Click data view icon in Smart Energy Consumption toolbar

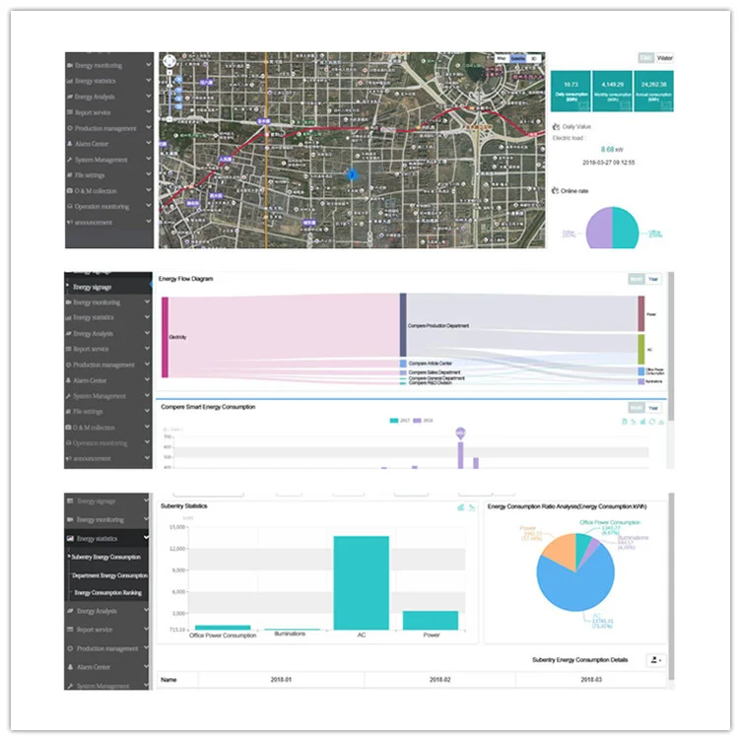click(x=625, y=422)
